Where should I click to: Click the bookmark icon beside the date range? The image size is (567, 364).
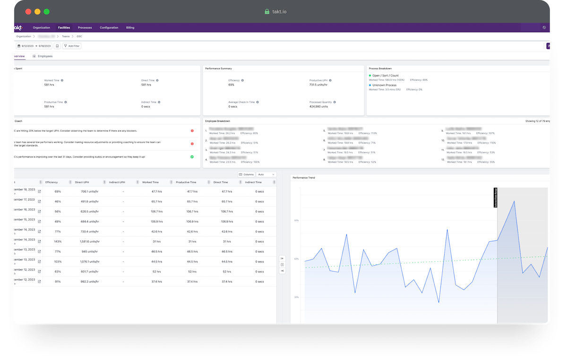coord(57,46)
